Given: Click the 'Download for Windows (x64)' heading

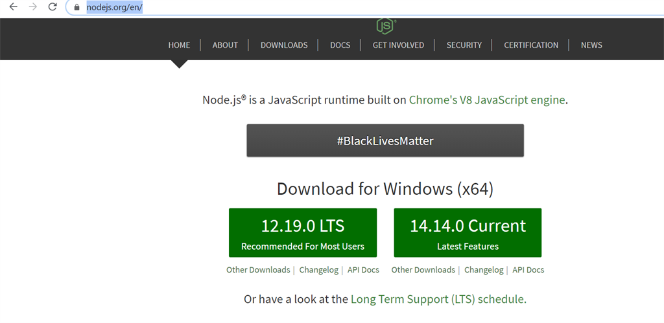Looking at the screenshot, I should click(385, 189).
